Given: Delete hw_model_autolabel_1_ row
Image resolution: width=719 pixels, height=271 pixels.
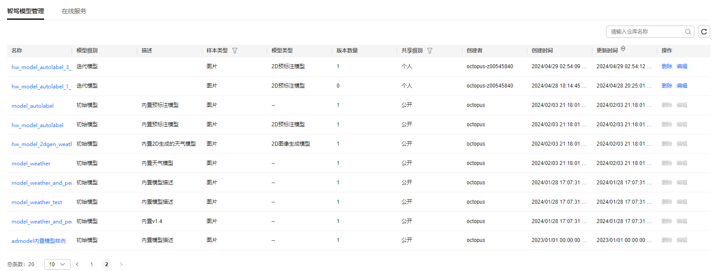Looking at the screenshot, I should 667,86.
